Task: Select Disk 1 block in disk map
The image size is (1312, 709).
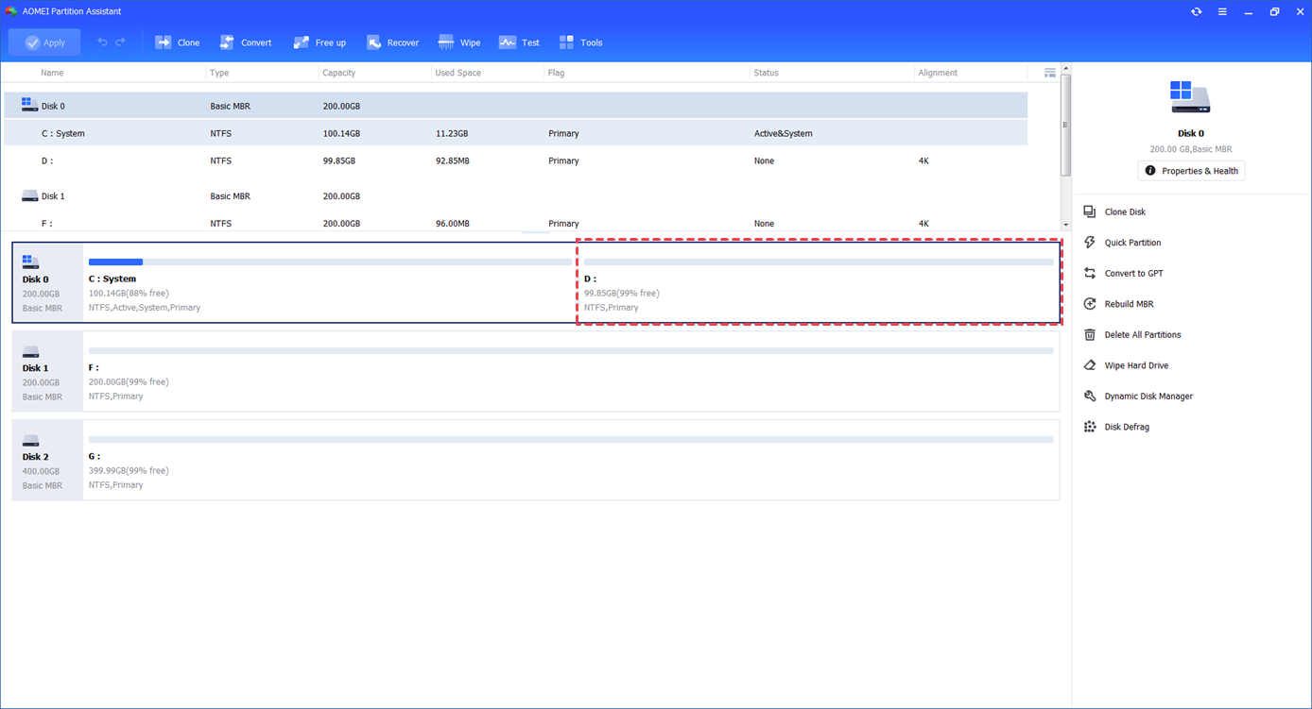Action: click(47, 371)
